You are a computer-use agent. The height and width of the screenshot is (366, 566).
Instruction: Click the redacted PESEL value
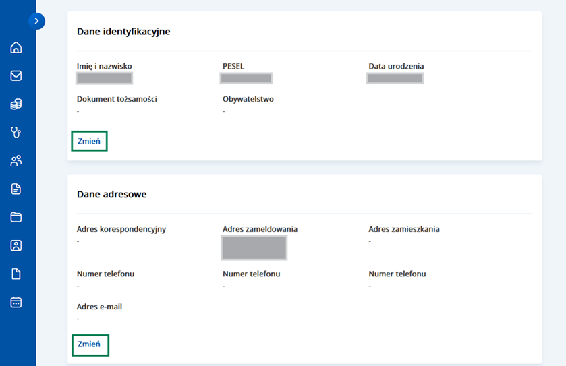click(246, 78)
